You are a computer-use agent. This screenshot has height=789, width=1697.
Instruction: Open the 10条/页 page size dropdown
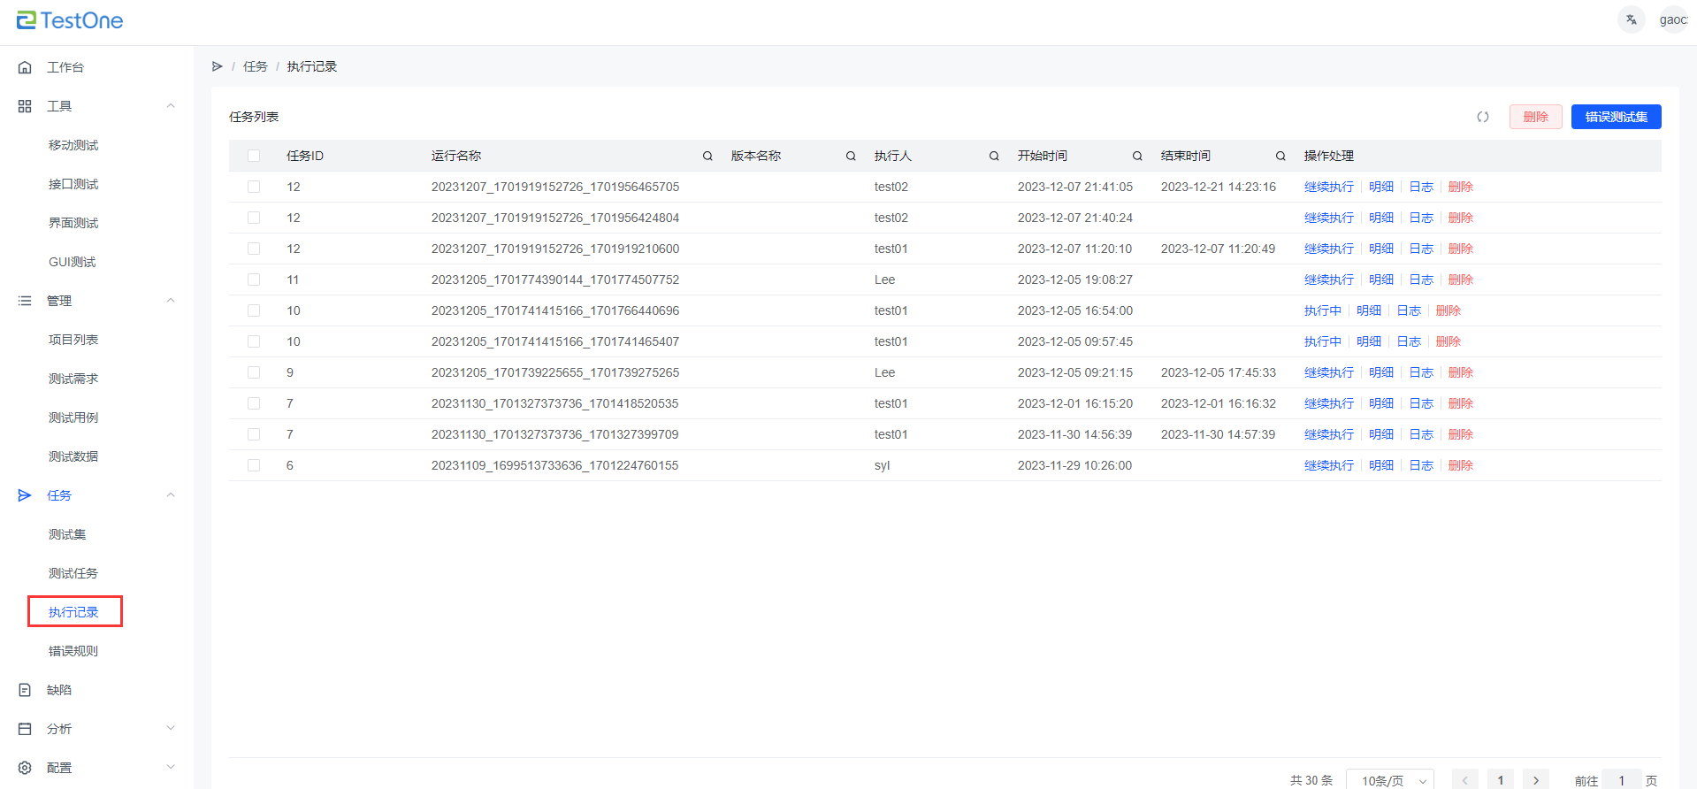(x=1389, y=780)
